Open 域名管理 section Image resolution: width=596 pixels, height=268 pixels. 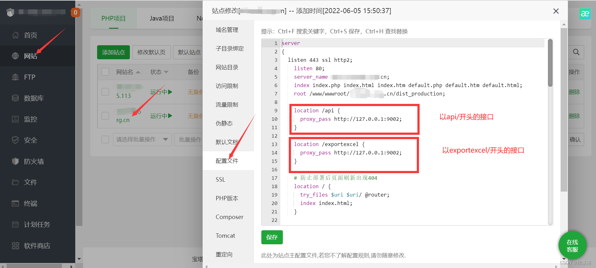(227, 30)
